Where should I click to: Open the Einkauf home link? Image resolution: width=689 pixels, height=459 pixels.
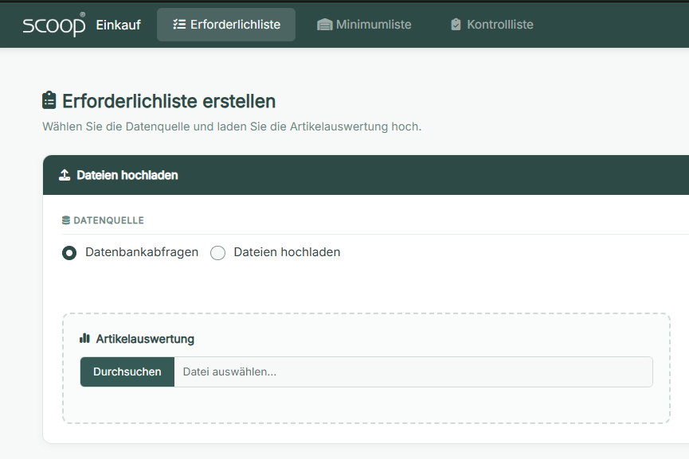pos(118,25)
